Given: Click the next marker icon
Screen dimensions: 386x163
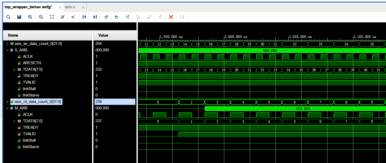Looking at the screenshot, I should [x=149, y=17].
